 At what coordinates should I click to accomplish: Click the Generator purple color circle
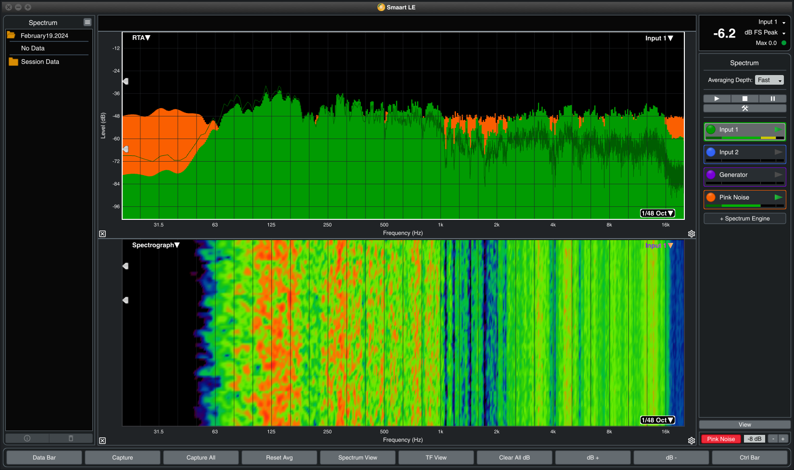[x=711, y=175]
